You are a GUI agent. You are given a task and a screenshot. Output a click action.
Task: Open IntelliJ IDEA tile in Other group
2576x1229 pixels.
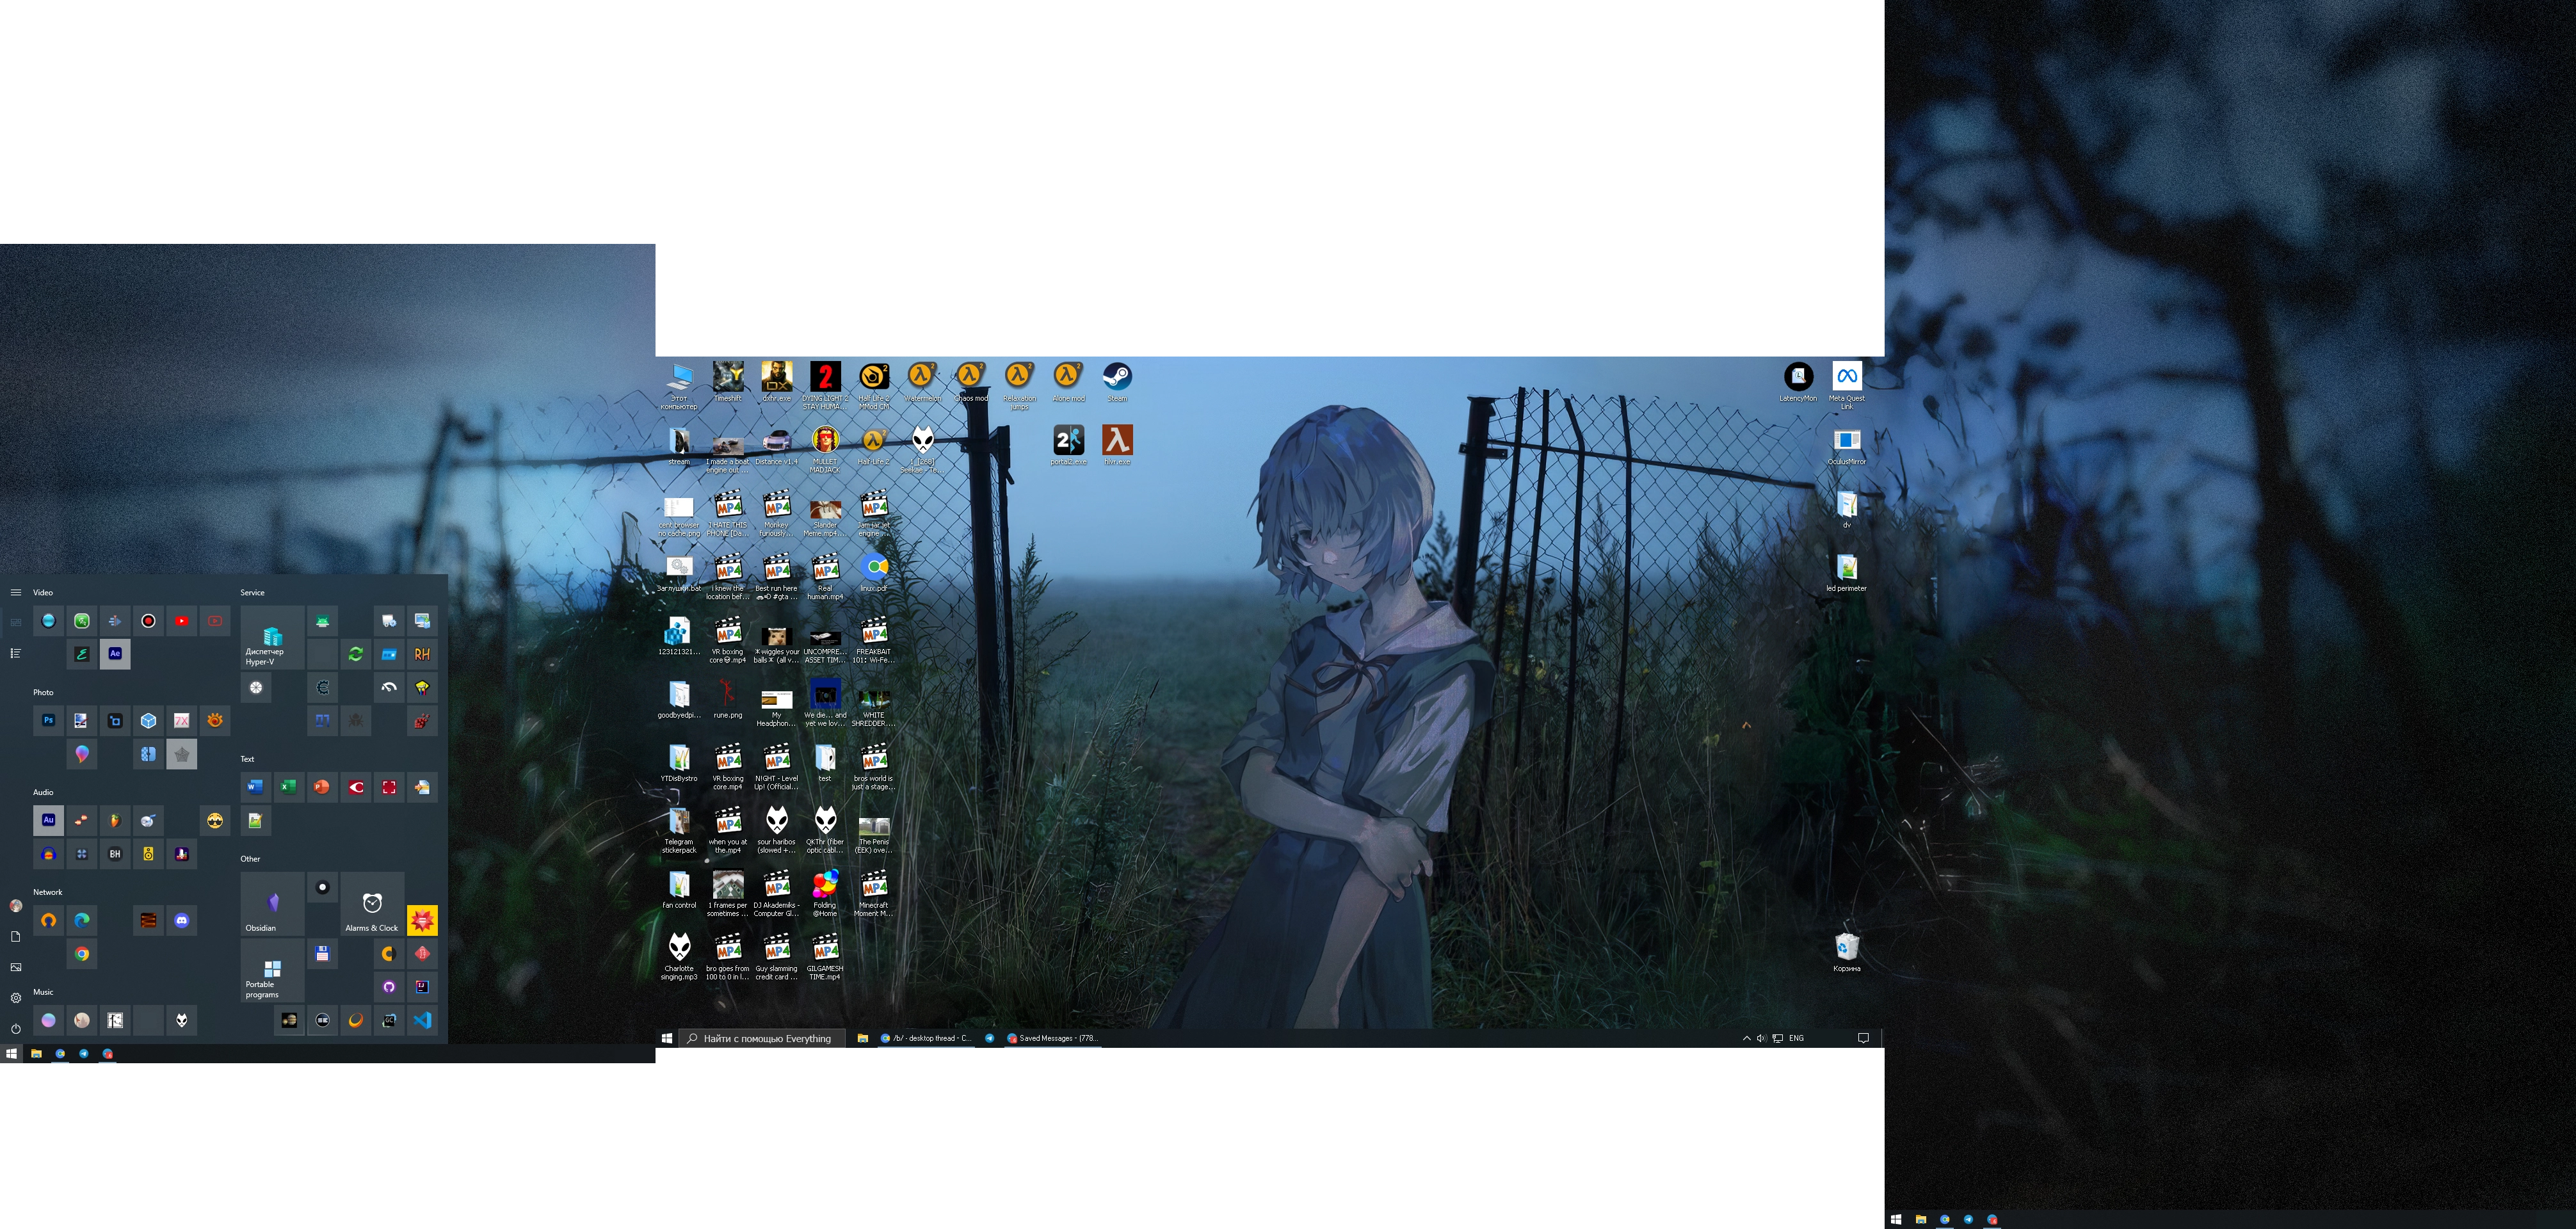(422, 987)
